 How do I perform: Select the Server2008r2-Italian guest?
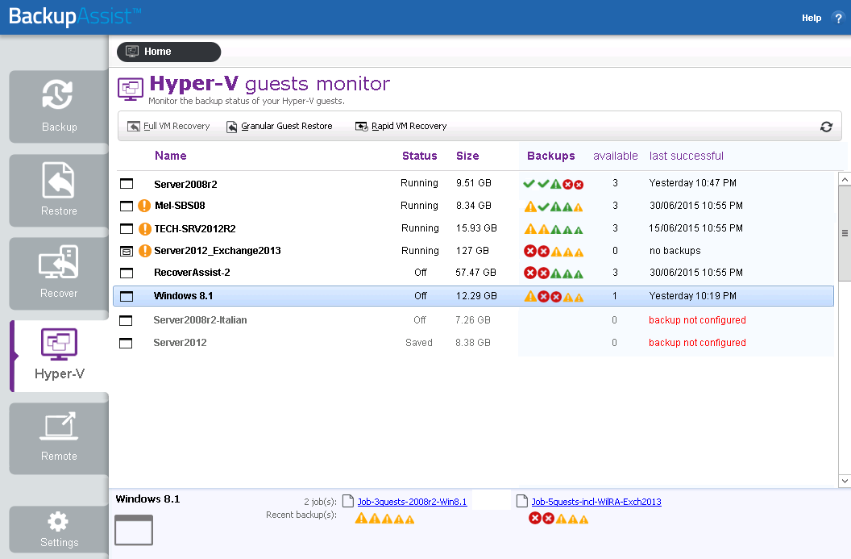tap(473, 320)
